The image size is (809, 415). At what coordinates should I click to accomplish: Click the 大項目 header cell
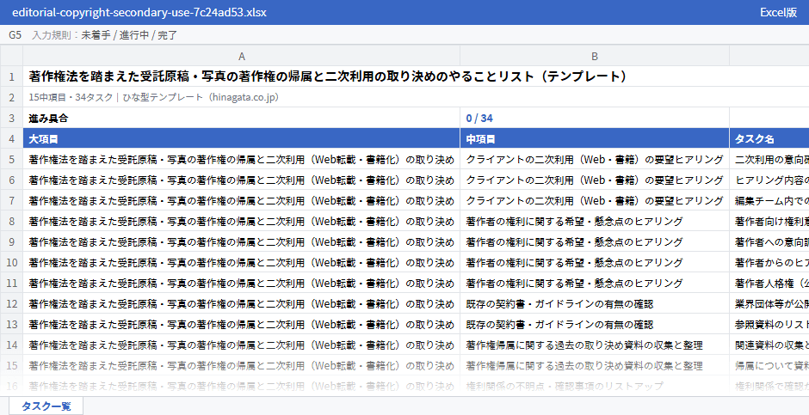(x=242, y=138)
